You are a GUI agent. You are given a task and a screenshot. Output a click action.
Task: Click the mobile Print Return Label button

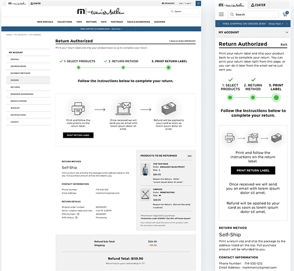click(x=253, y=171)
